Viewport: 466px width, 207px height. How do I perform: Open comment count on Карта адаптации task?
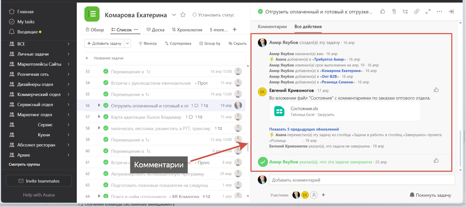(189, 117)
